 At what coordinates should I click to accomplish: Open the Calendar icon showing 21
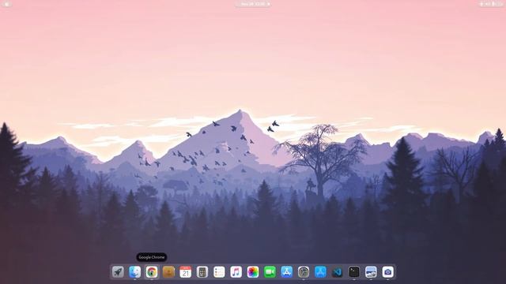[186, 272]
